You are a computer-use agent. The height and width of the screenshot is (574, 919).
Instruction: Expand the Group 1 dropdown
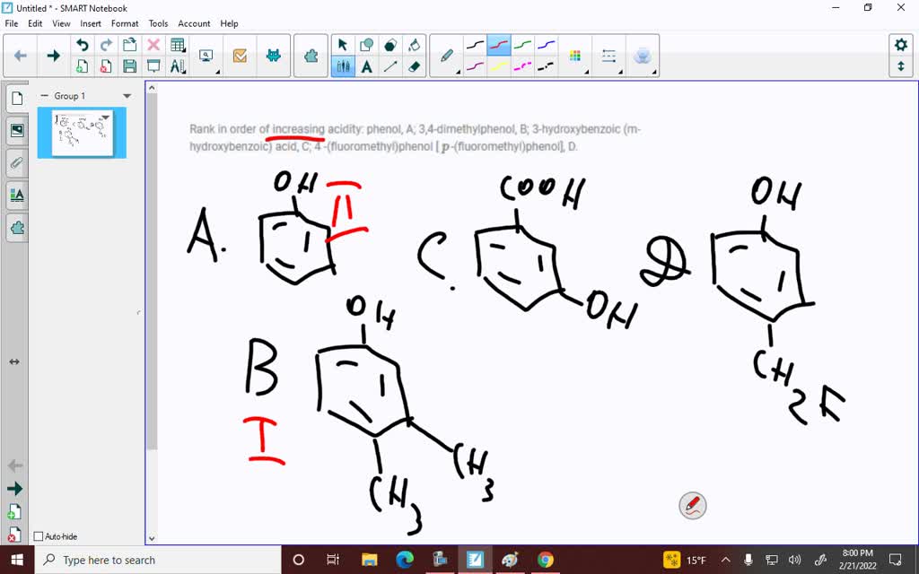(x=127, y=96)
